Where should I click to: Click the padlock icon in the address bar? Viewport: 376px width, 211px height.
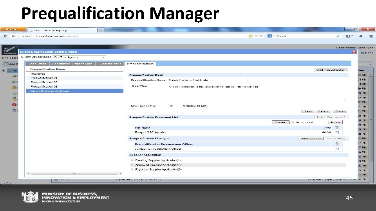coord(13,36)
